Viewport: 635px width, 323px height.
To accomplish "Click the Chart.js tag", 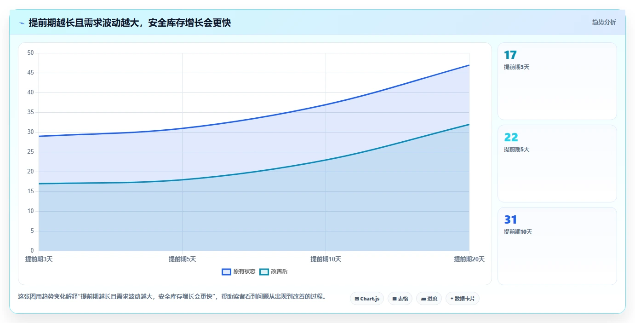I will [x=367, y=299].
